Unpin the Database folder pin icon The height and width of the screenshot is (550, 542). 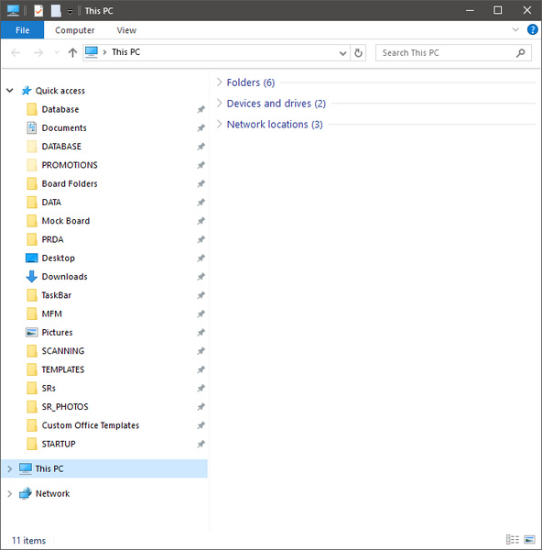(x=201, y=109)
